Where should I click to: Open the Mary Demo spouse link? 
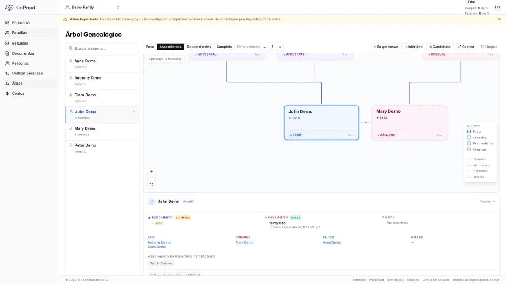click(245, 242)
